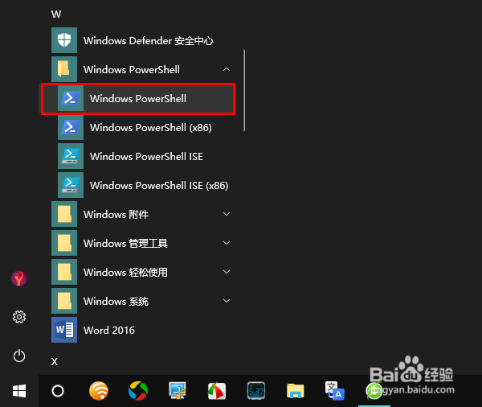Click the Windows PowerShell folder icon

coord(64,69)
